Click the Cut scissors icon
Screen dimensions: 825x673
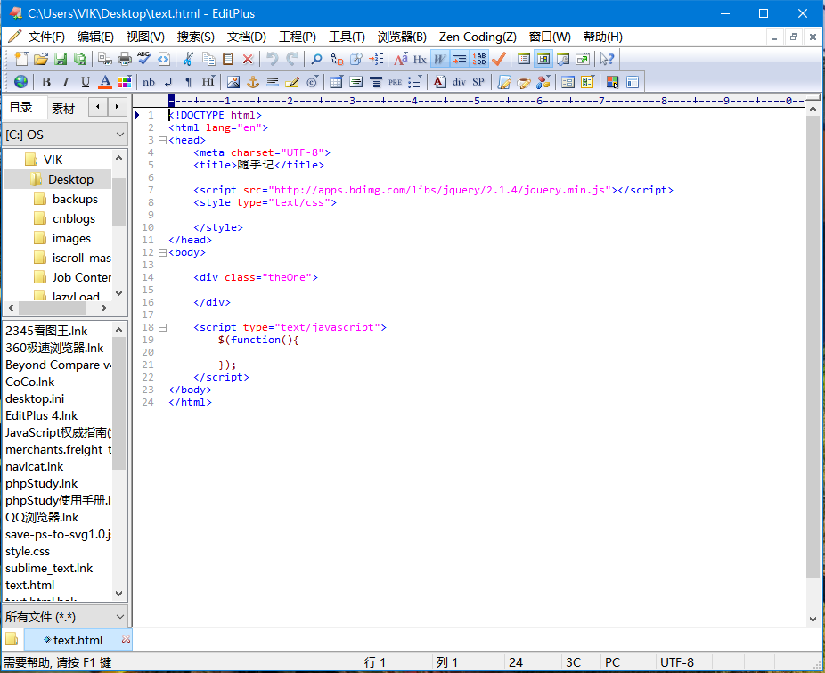click(x=188, y=59)
